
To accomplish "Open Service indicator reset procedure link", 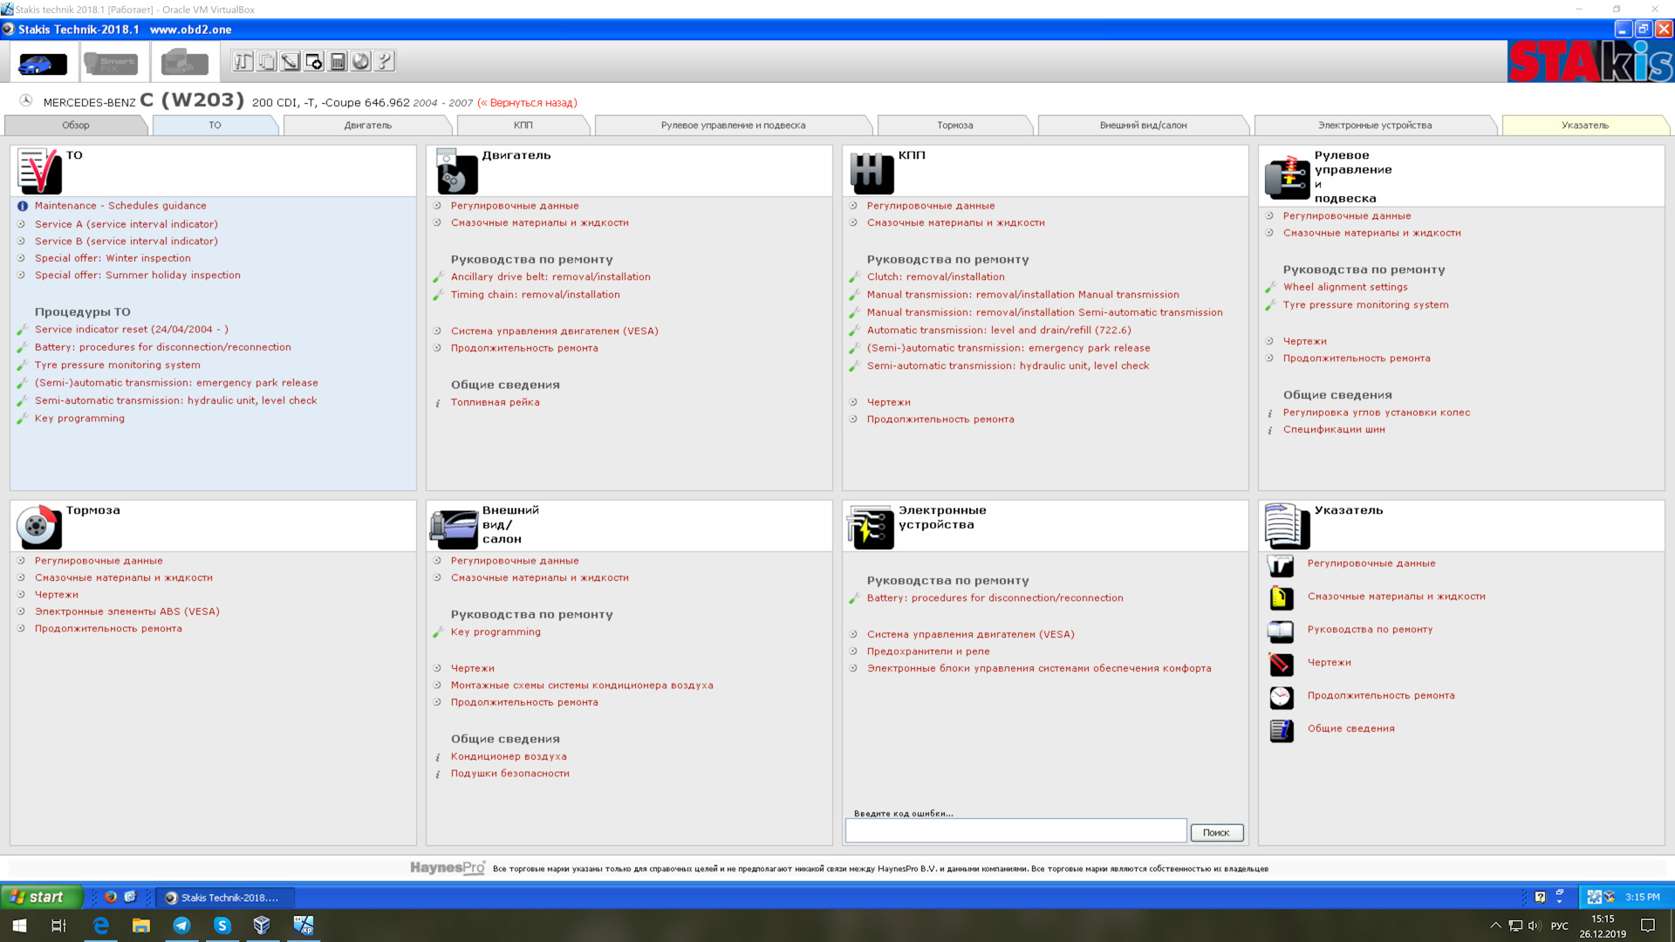I will coord(132,330).
